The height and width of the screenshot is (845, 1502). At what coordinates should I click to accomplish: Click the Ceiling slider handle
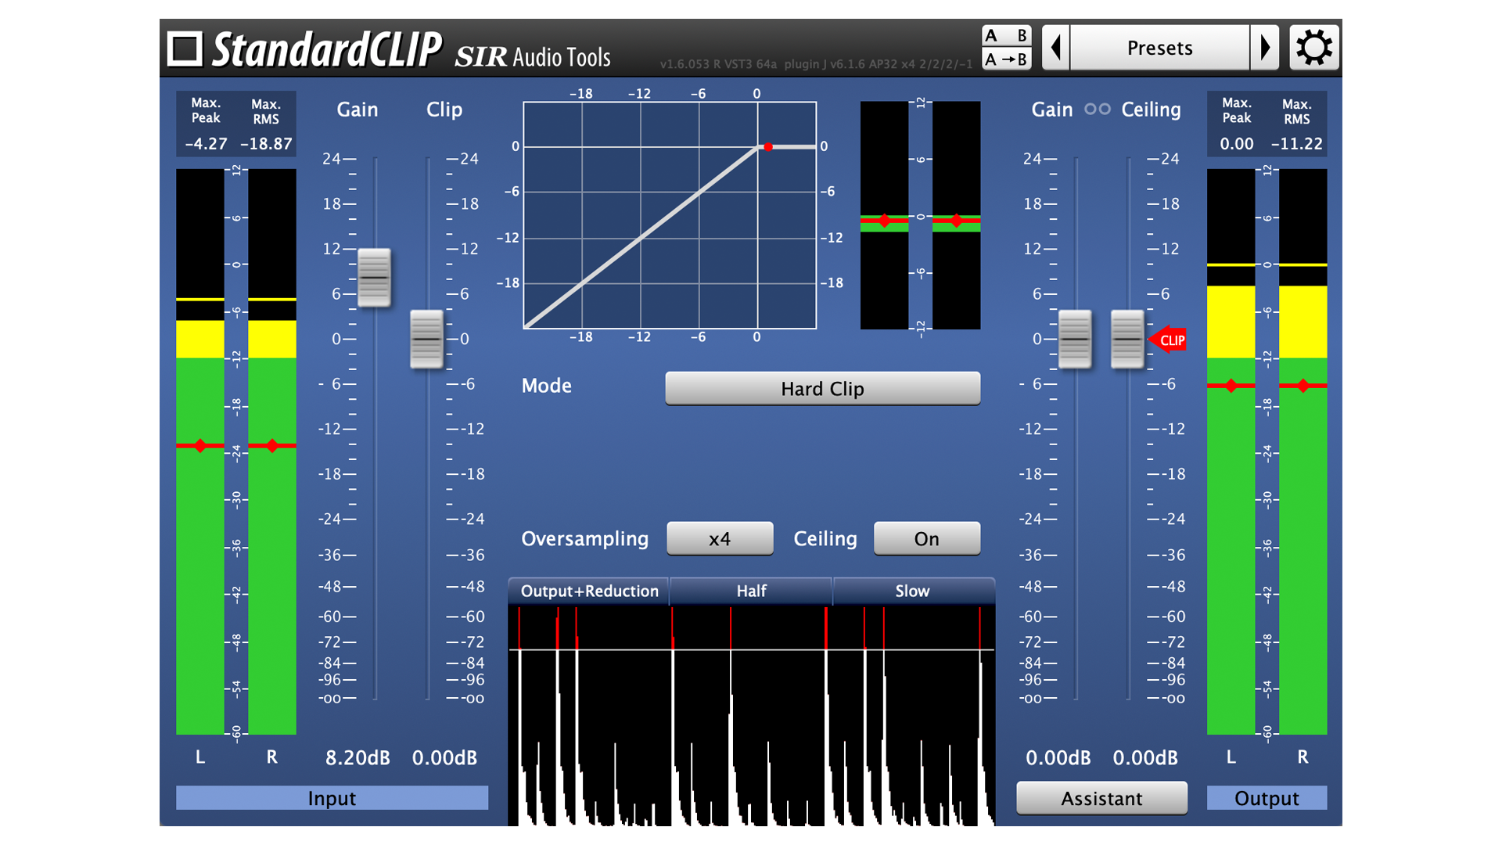point(1127,340)
